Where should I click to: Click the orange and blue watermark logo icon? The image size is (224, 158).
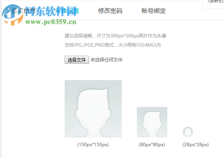(x=13, y=15)
